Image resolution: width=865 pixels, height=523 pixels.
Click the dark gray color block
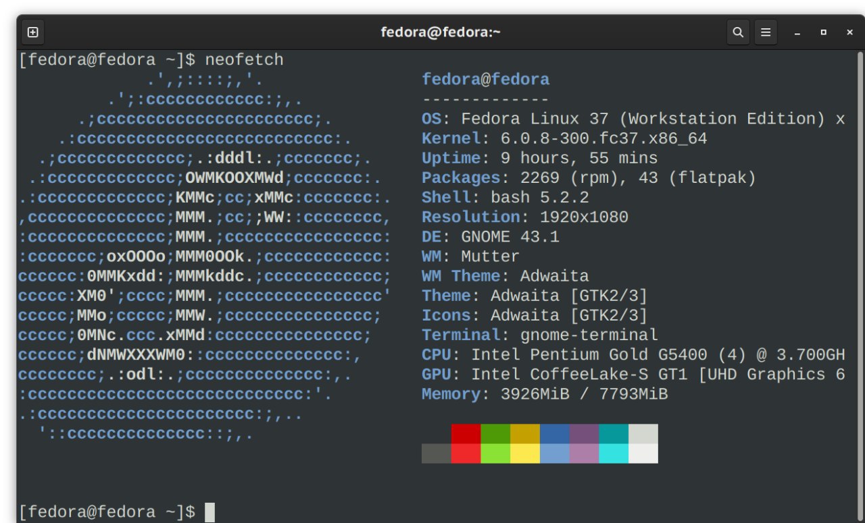click(437, 453)
